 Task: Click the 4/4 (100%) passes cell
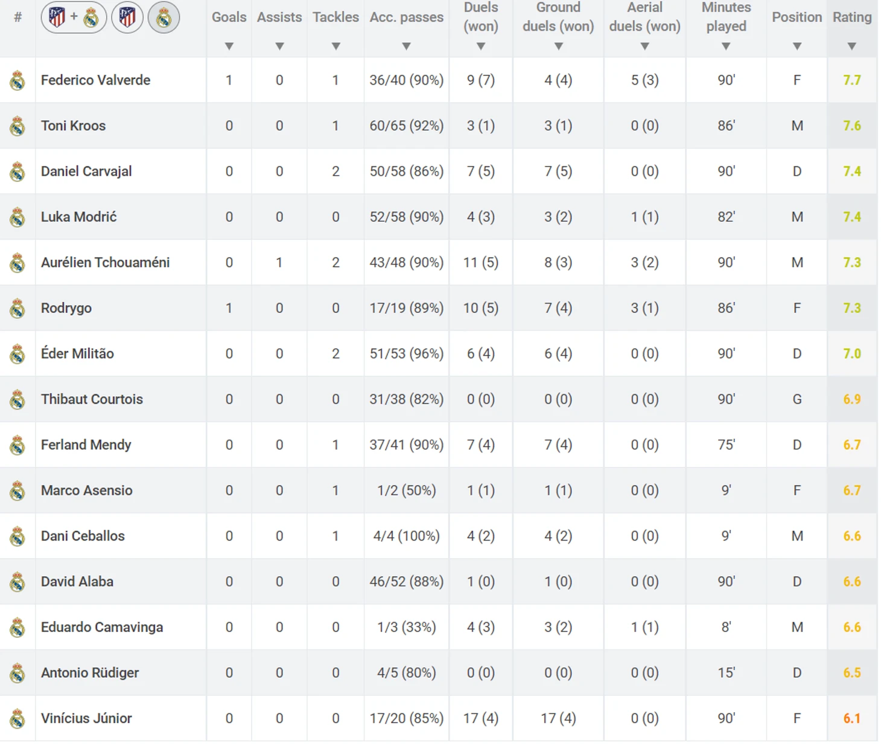click(x=407, y=536)
